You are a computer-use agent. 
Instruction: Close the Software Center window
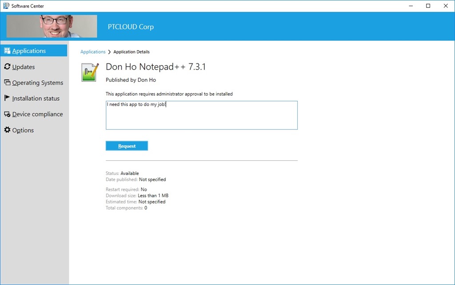(446, 6)
